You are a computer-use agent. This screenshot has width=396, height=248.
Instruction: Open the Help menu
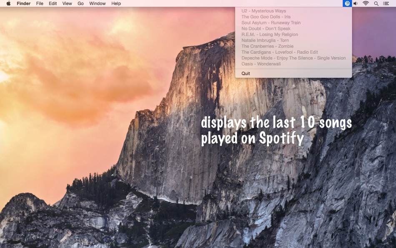pos(116,3)
